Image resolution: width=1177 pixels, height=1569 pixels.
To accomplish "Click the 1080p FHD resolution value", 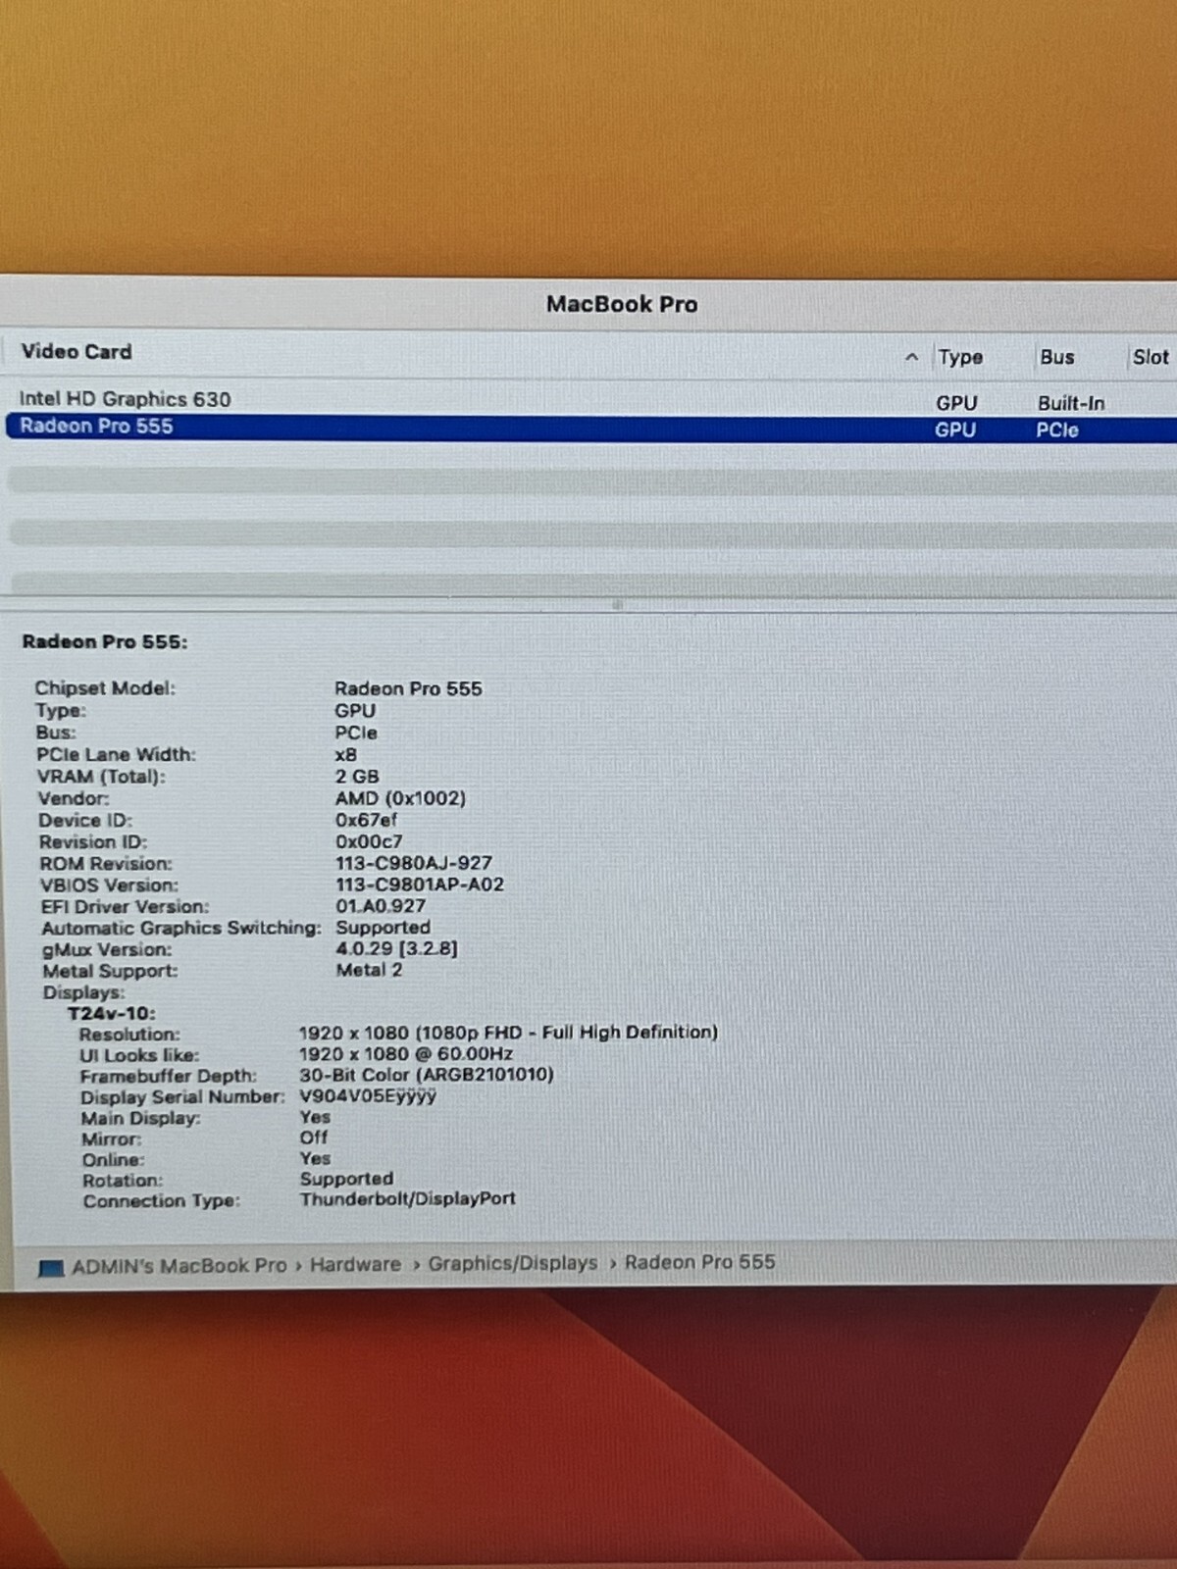I will [x=508, y=1033].
